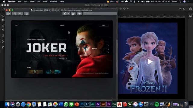This screenshot has height=108, width=193.
Task: Open Illustrator from the Dock
Action: point(103,104)
